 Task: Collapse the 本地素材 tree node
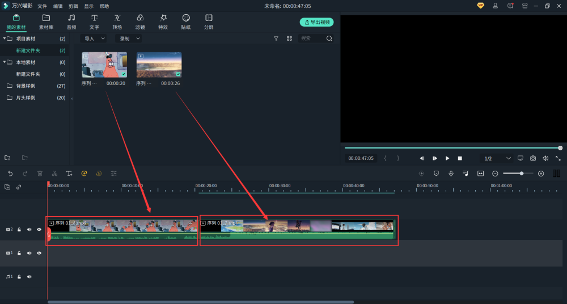click(x=5, y=62)
